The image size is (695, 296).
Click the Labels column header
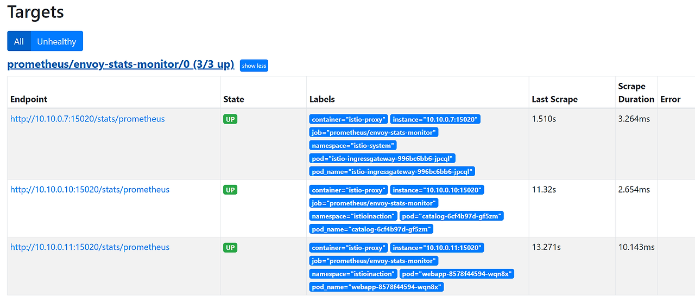click(322, 99)
